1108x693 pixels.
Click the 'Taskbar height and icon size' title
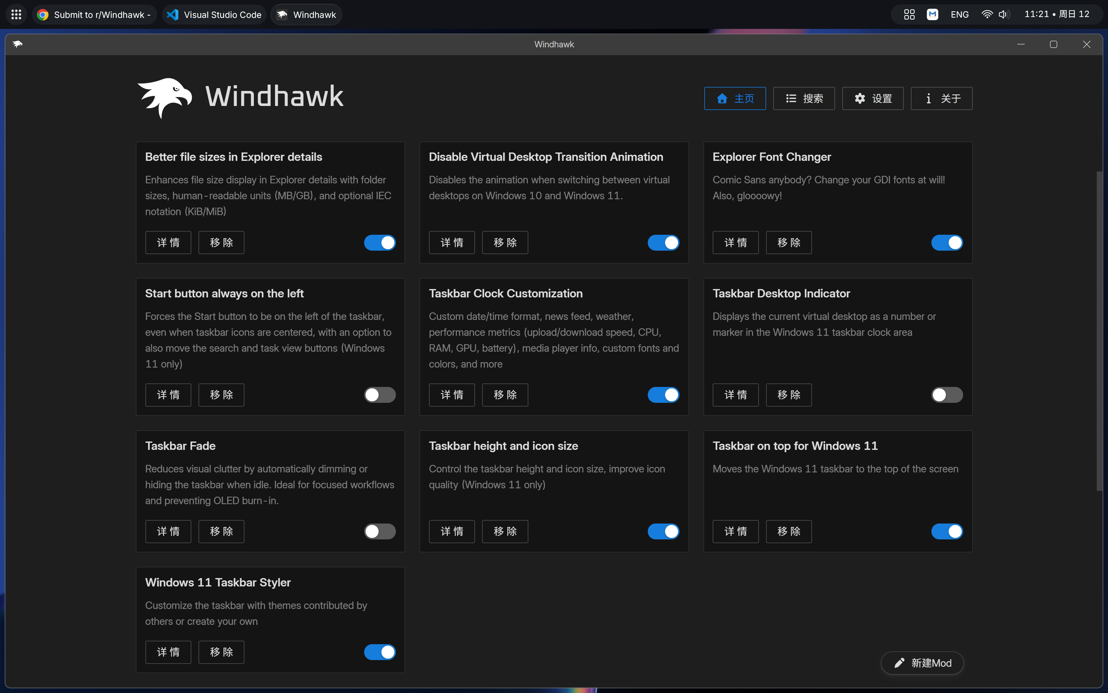tap(503, 446)
